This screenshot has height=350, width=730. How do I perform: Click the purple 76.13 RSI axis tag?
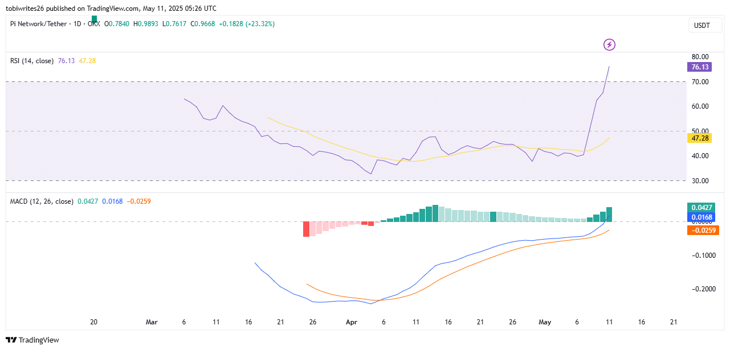coord(699,67)
